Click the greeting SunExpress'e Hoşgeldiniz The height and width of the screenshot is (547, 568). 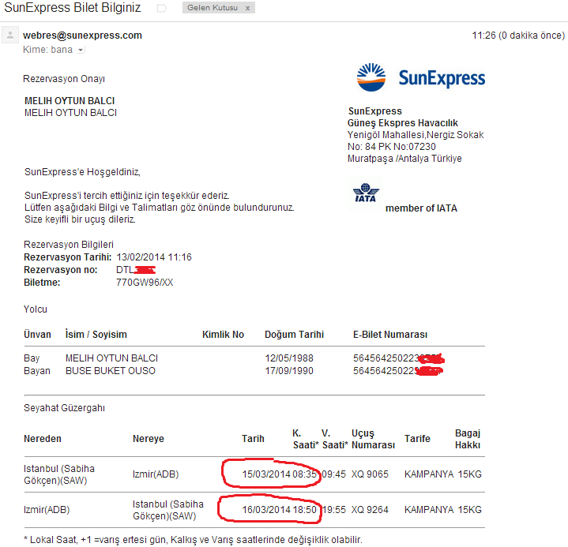point(82,171)
